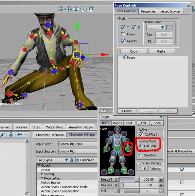This screenshot has width=195, height=196.
Task: Toggle the Ctrl Rig In checkbox
Action: coord(141,134)
